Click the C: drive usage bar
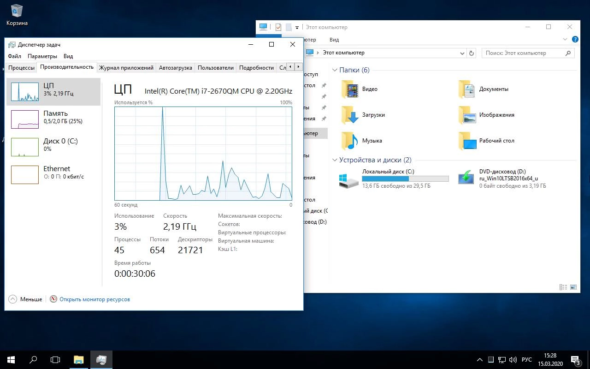This screenshot has height=369, width=590. click(405, 179)
